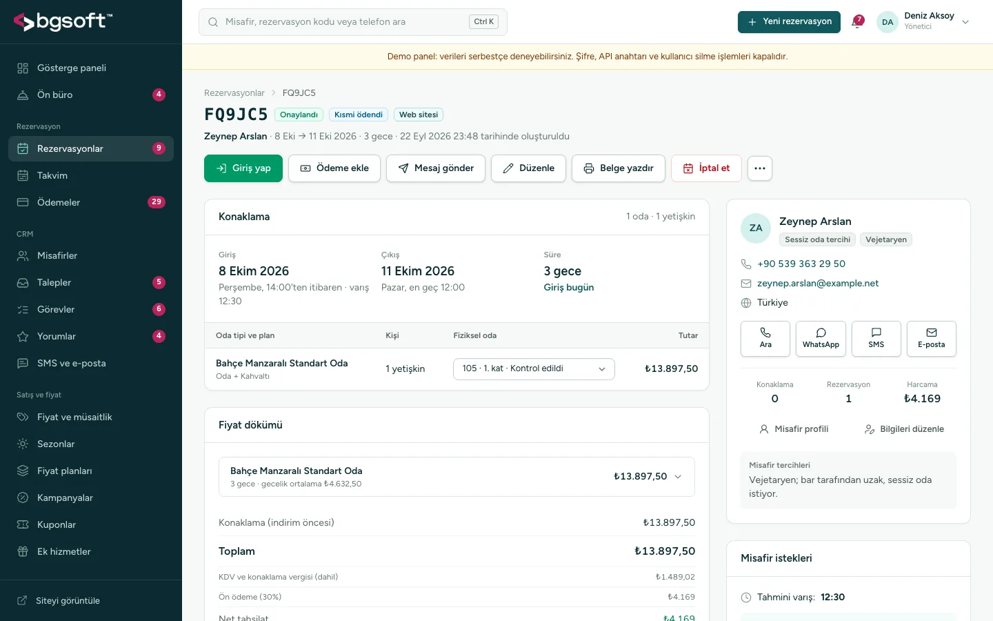Click Mesaj gönder button
The height and width of the screenshot is (621, 993).
[x=436, y=168]
